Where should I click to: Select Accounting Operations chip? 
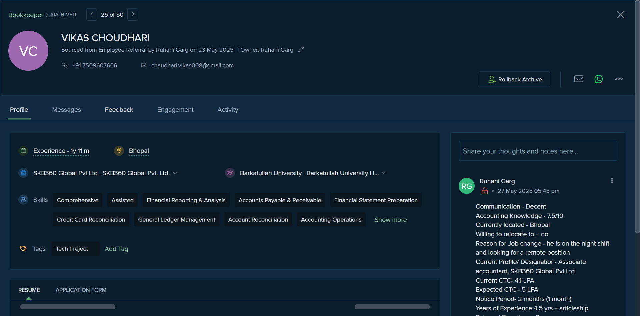(331, 220)
